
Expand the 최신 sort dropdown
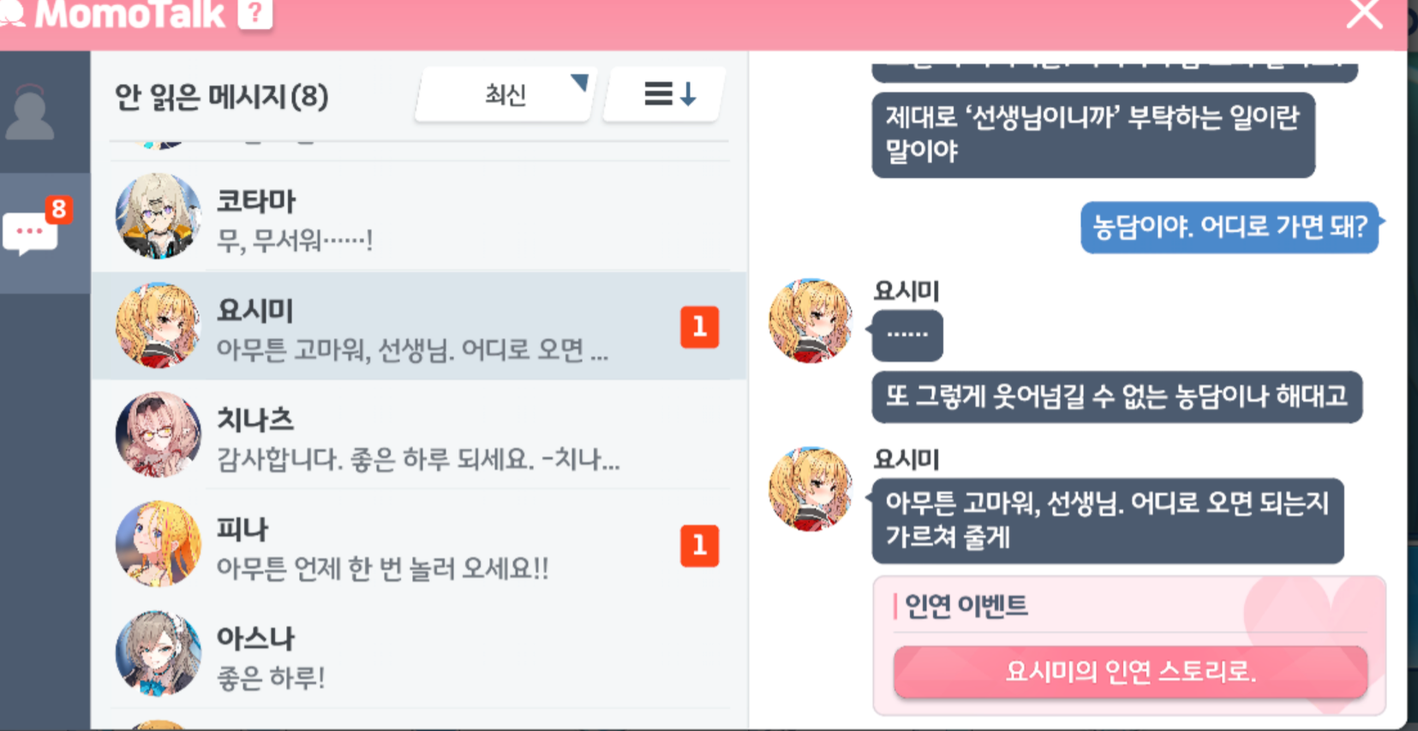point(504,94)
